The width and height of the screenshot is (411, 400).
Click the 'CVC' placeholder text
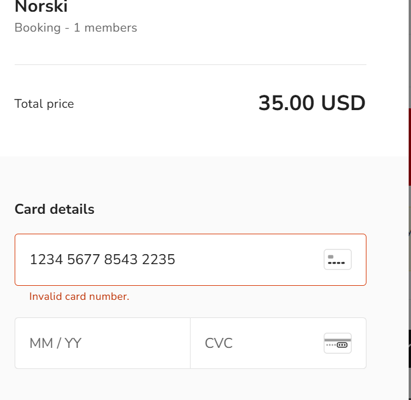tap(219, 343)
